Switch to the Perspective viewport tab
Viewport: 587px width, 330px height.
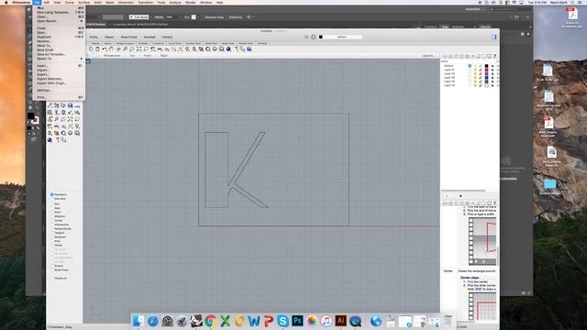[112, 55]
